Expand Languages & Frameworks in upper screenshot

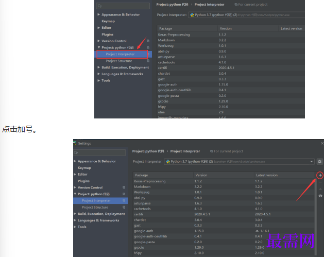(98, 74)
